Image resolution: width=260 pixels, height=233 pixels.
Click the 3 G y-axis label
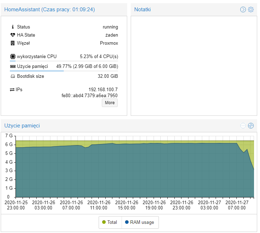point(9,171)
